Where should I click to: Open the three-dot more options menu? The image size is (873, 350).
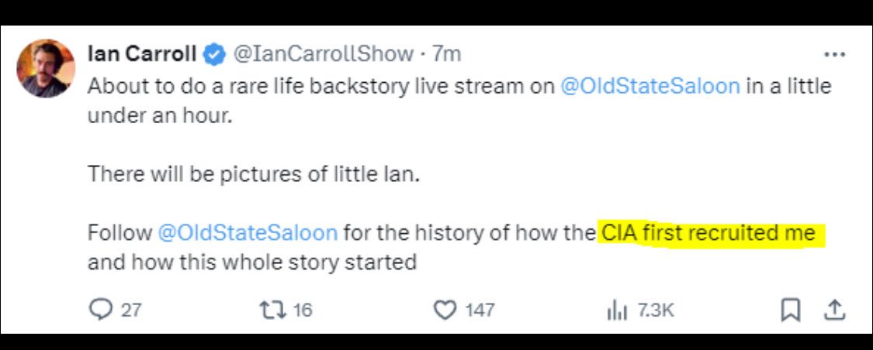[x=834, y=54]
